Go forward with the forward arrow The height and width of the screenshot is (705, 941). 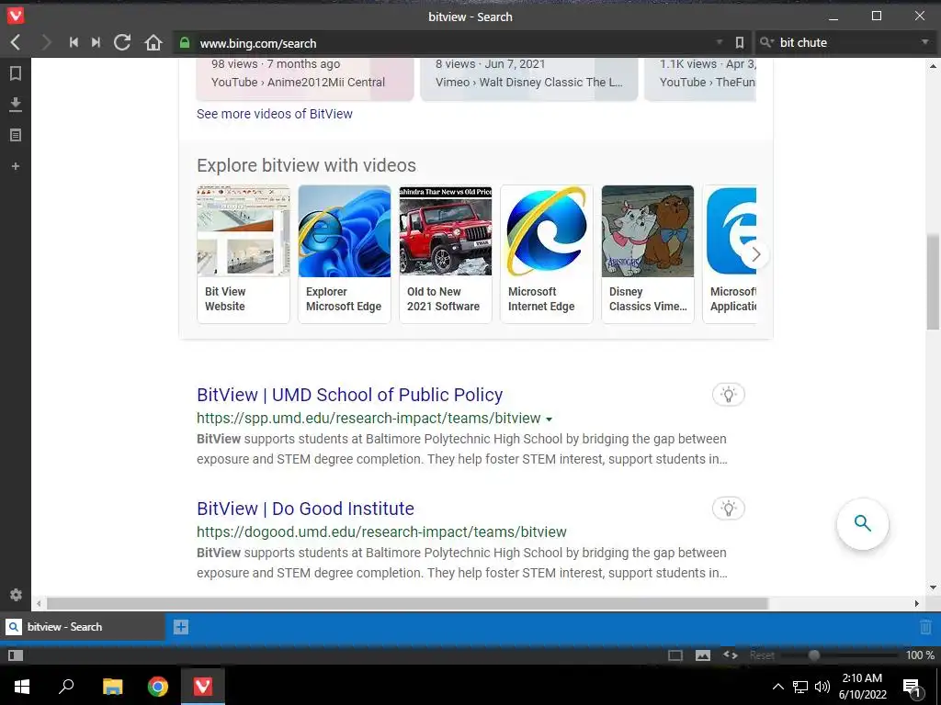(x=46, y=42)
